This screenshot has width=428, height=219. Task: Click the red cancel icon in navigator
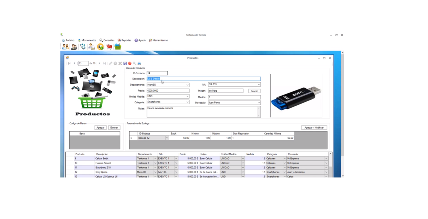130,63
